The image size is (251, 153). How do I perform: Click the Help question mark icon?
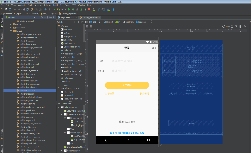coord(113,9)
